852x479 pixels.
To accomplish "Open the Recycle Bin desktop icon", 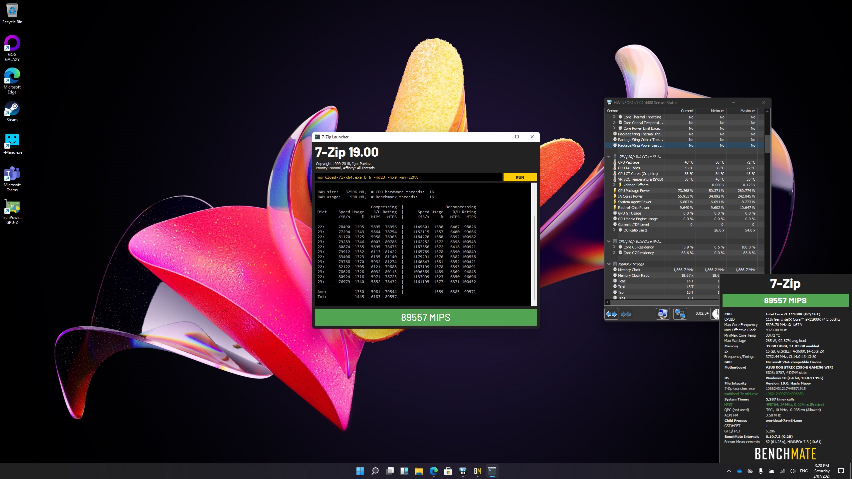I will 12,14.
